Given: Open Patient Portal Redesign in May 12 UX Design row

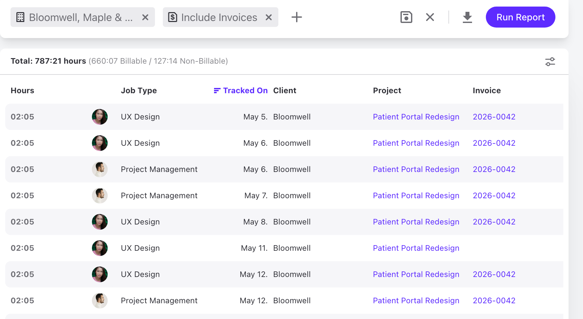Looking at the screenshot, I should click(416, 274).
